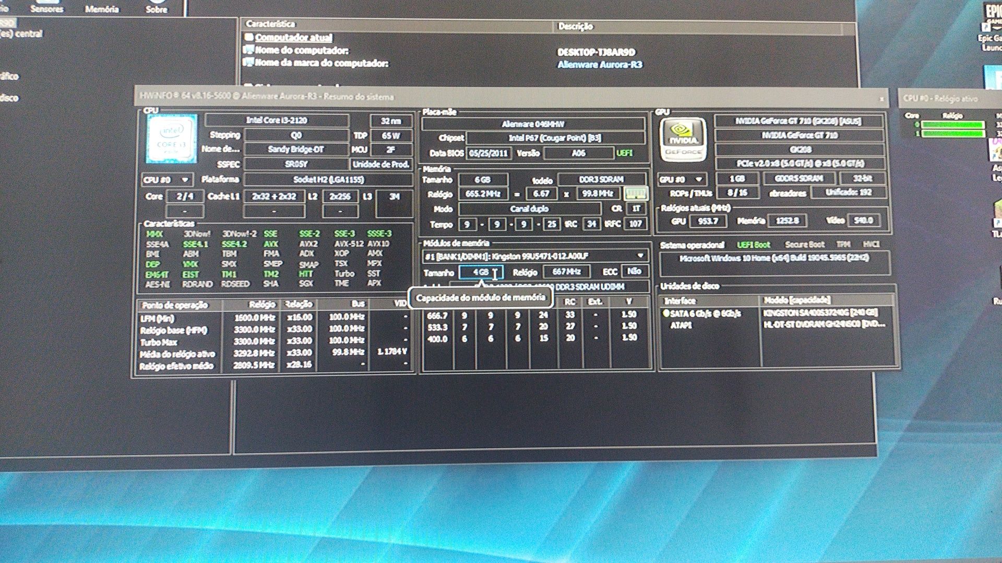The height and width of the screenshot is (563, 1002).
Task: Click the 666.7 memory timing row
Action: click(x=536, y=315)
